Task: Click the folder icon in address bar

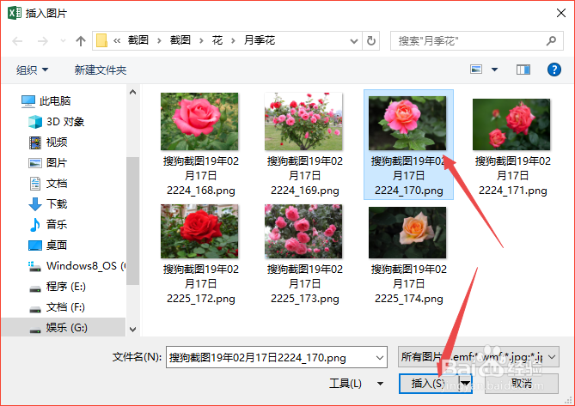Action: [101, 40]
